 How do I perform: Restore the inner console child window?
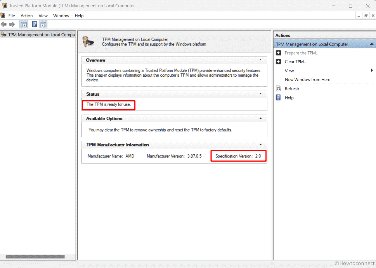tap(366, 15)
